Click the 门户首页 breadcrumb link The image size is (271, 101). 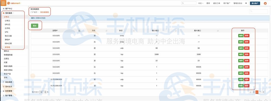pyautogui.click(x=34, y=12)
